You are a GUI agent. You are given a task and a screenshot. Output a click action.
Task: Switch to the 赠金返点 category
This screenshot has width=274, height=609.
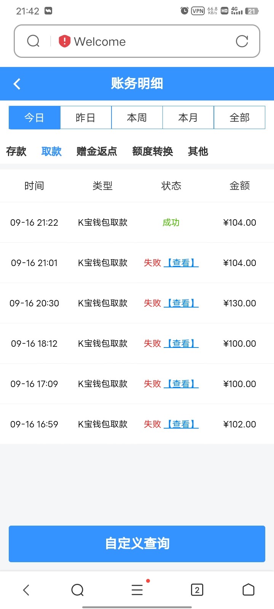pyautogui.click(x=97, y=151)
